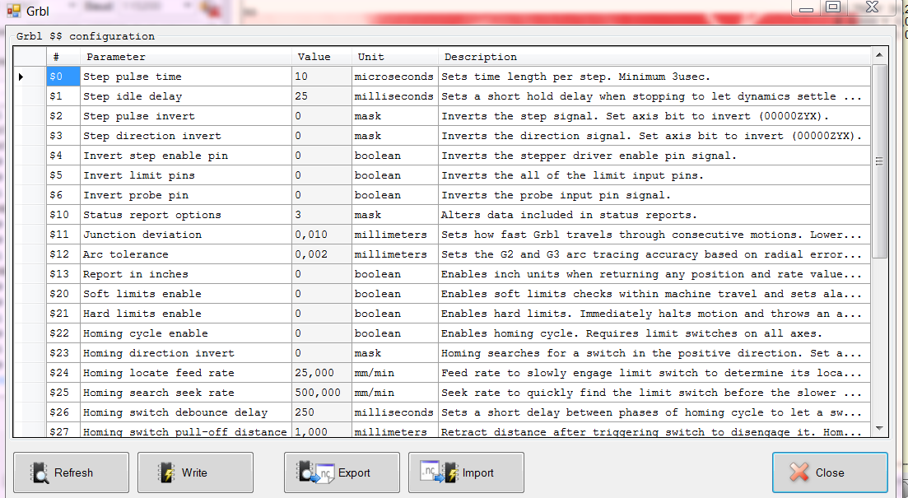Click value cell of Step direction invert
Viewport: 908px width, 498px height.
tap(322, 136)
